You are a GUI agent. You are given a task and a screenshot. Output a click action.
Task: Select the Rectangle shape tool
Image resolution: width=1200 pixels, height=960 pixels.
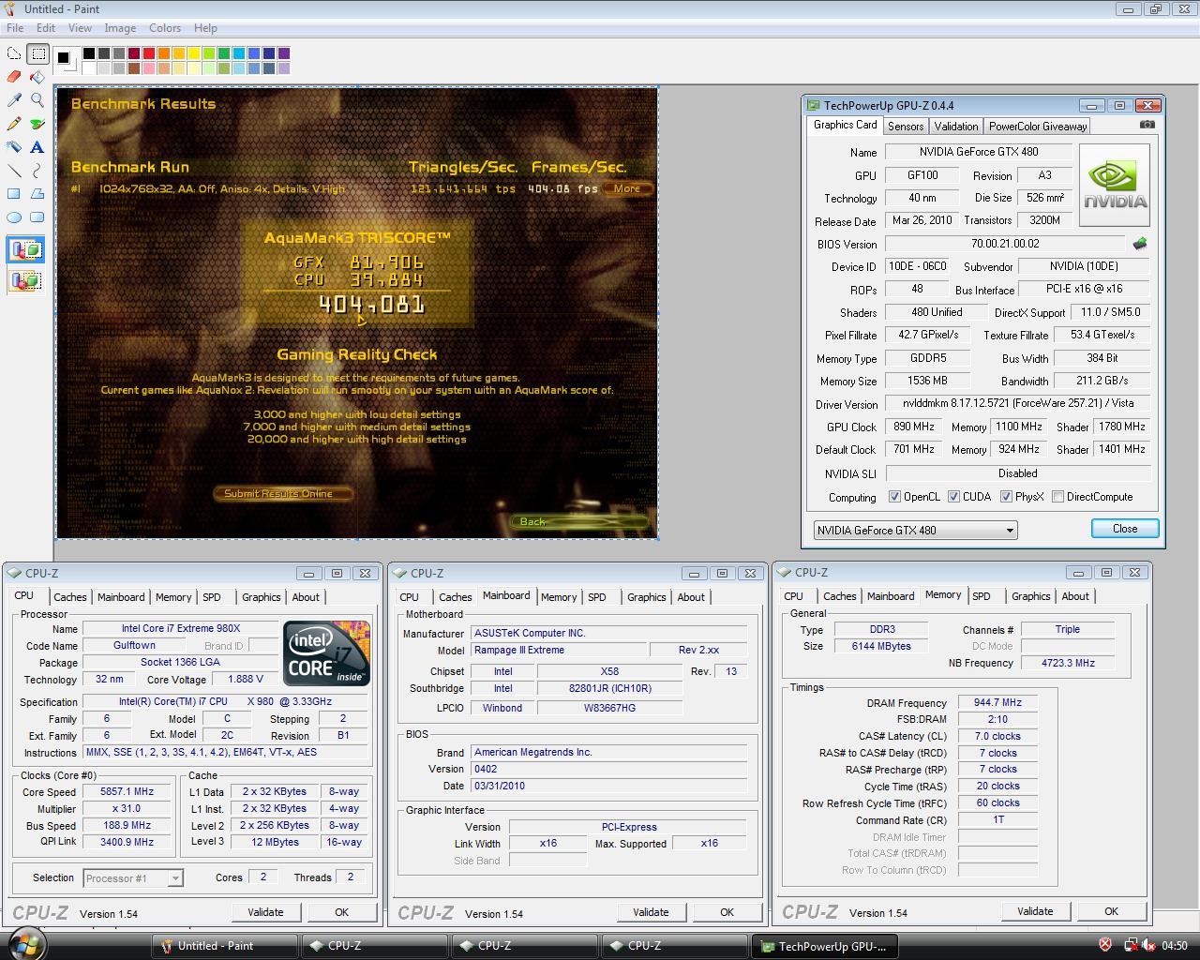(14, 194)
